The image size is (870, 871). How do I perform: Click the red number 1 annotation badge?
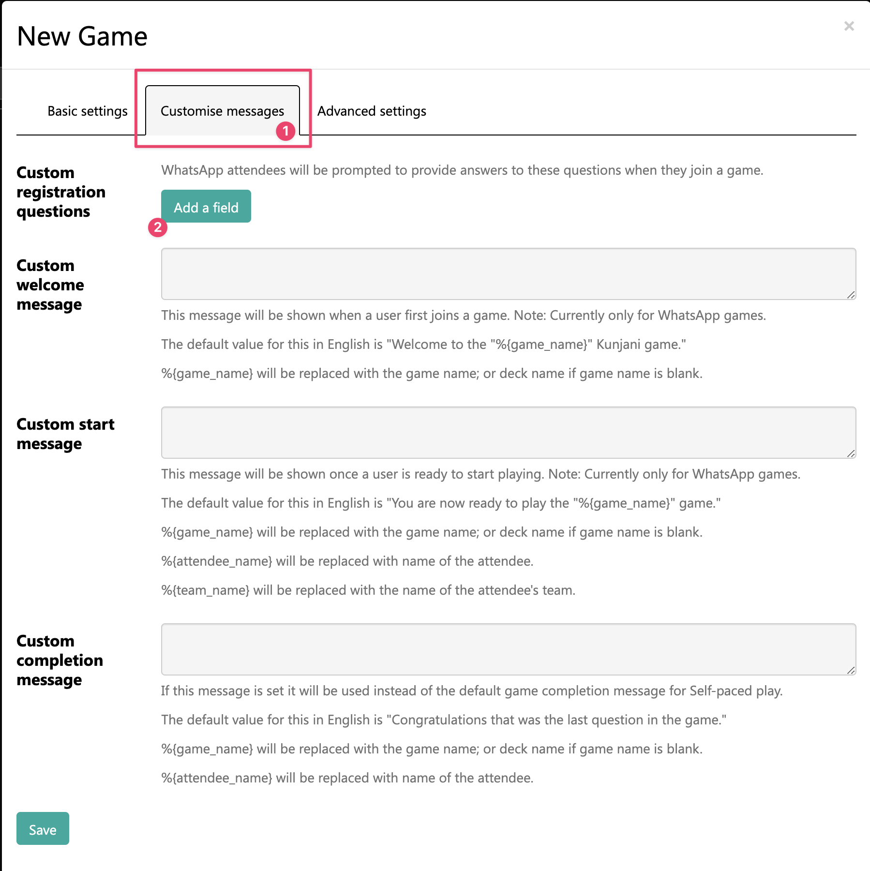[285, 131]
